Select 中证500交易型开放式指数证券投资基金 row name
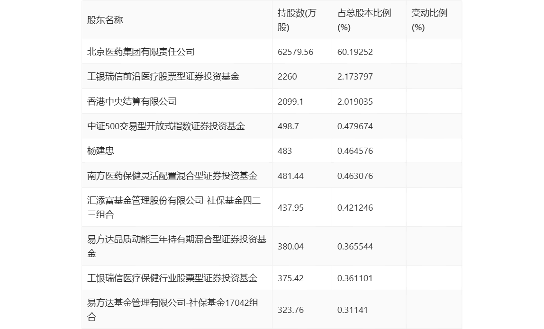The image size is (544, 329). 166,126
